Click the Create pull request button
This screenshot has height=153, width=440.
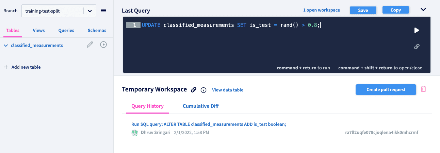coord(386,90)
